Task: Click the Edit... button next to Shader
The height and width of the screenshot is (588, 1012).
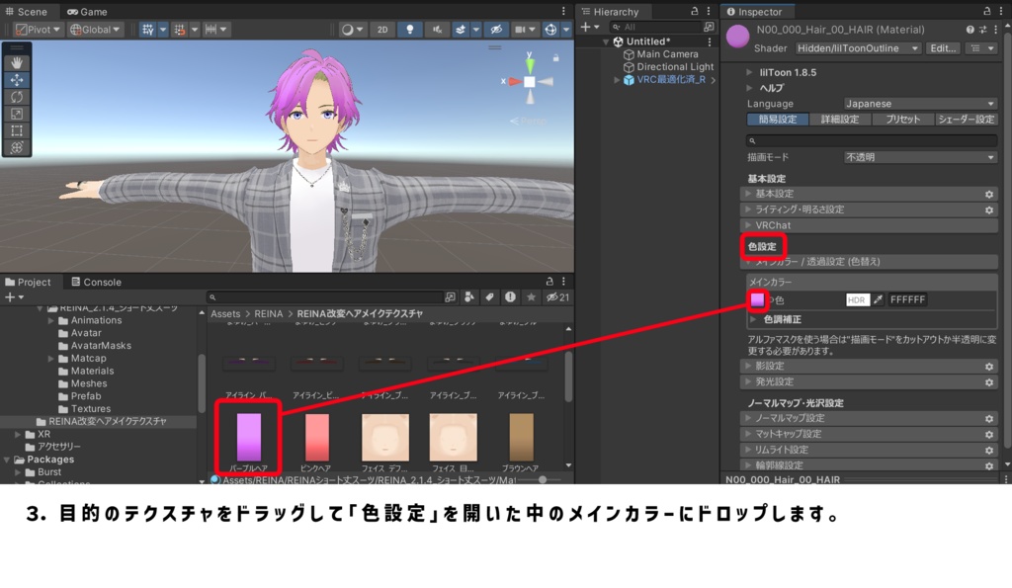Action: click(x=942, y=47)
